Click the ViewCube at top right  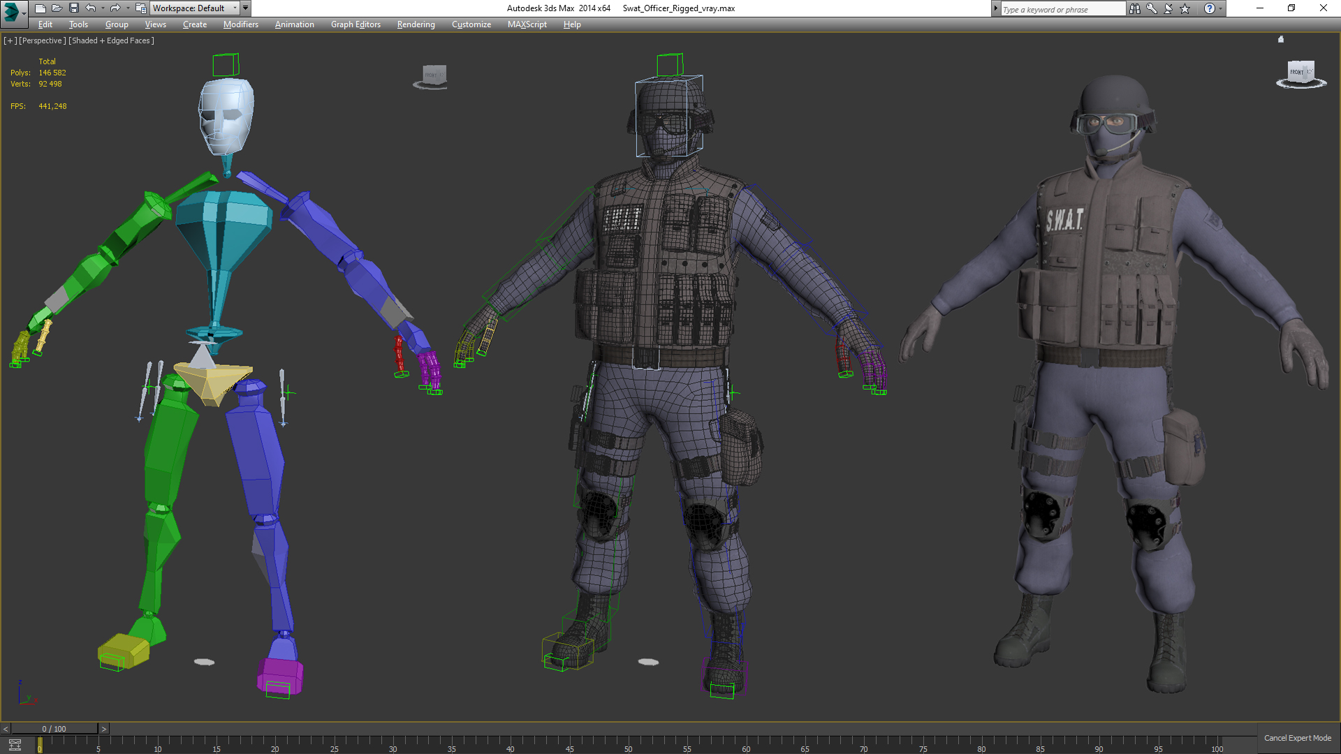[1300, 73]
